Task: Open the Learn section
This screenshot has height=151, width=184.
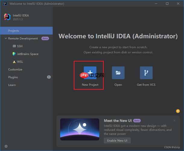Action: tap(12, 85)
